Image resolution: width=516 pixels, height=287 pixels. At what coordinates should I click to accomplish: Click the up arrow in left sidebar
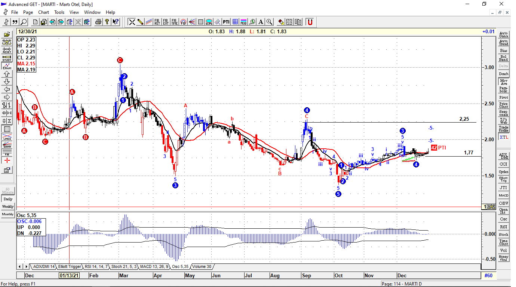pyautogui.click(x=7, y=74)
